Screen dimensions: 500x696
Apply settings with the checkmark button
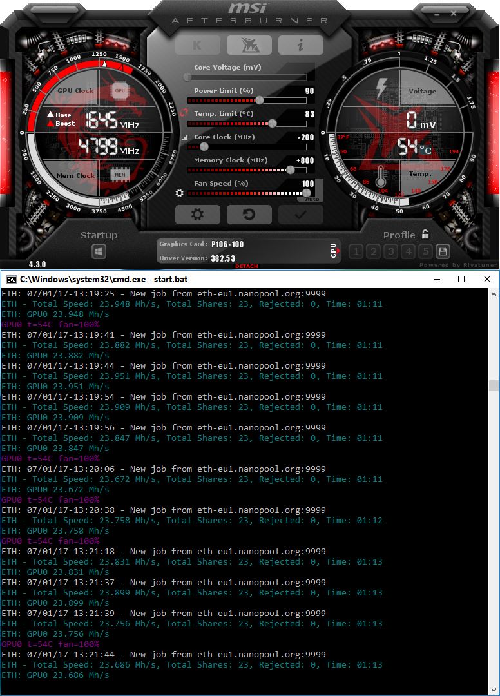300,215
